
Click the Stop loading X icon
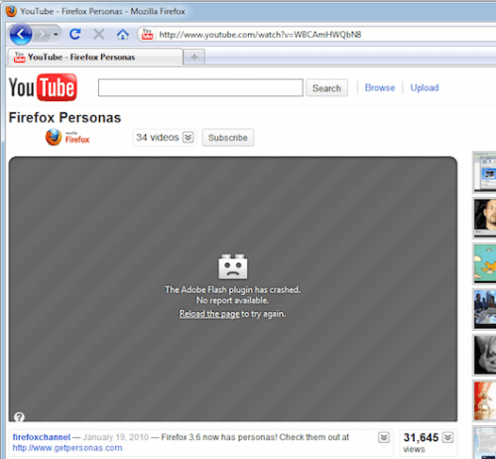[x=98, y=34]
